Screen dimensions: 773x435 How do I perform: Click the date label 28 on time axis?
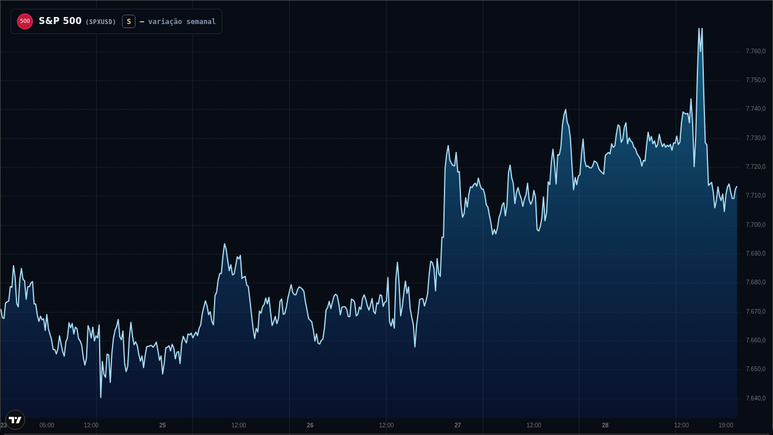point(605,425)
